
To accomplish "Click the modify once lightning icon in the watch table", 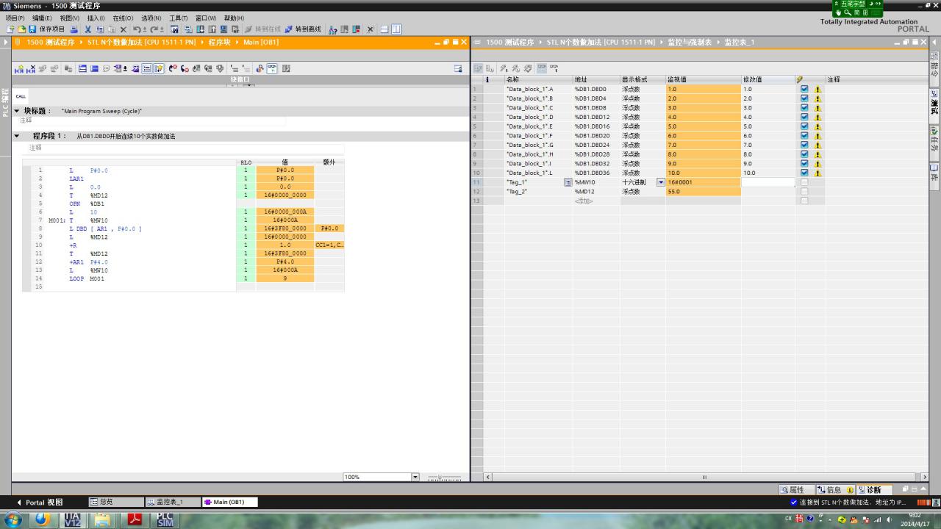I will click(504, 68).
